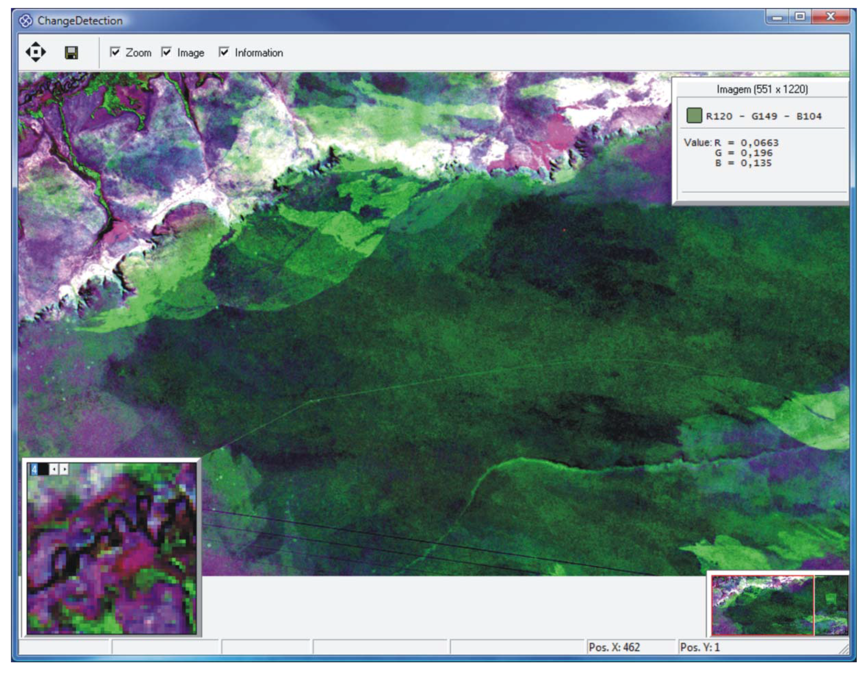Click the save image icon
The image size is (868, 676).
(72, 52)
